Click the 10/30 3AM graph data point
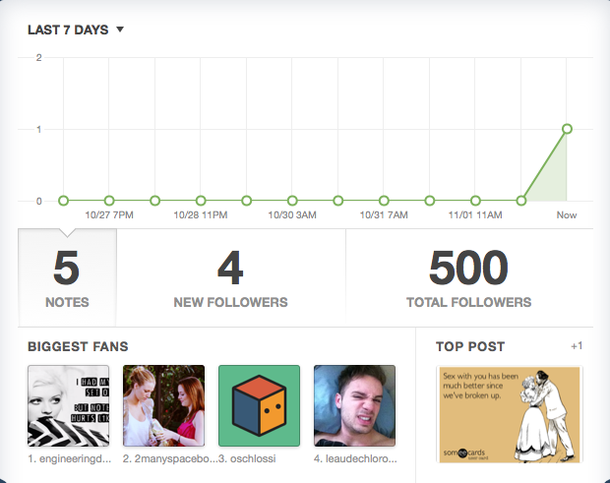 [x=292, y=201]
